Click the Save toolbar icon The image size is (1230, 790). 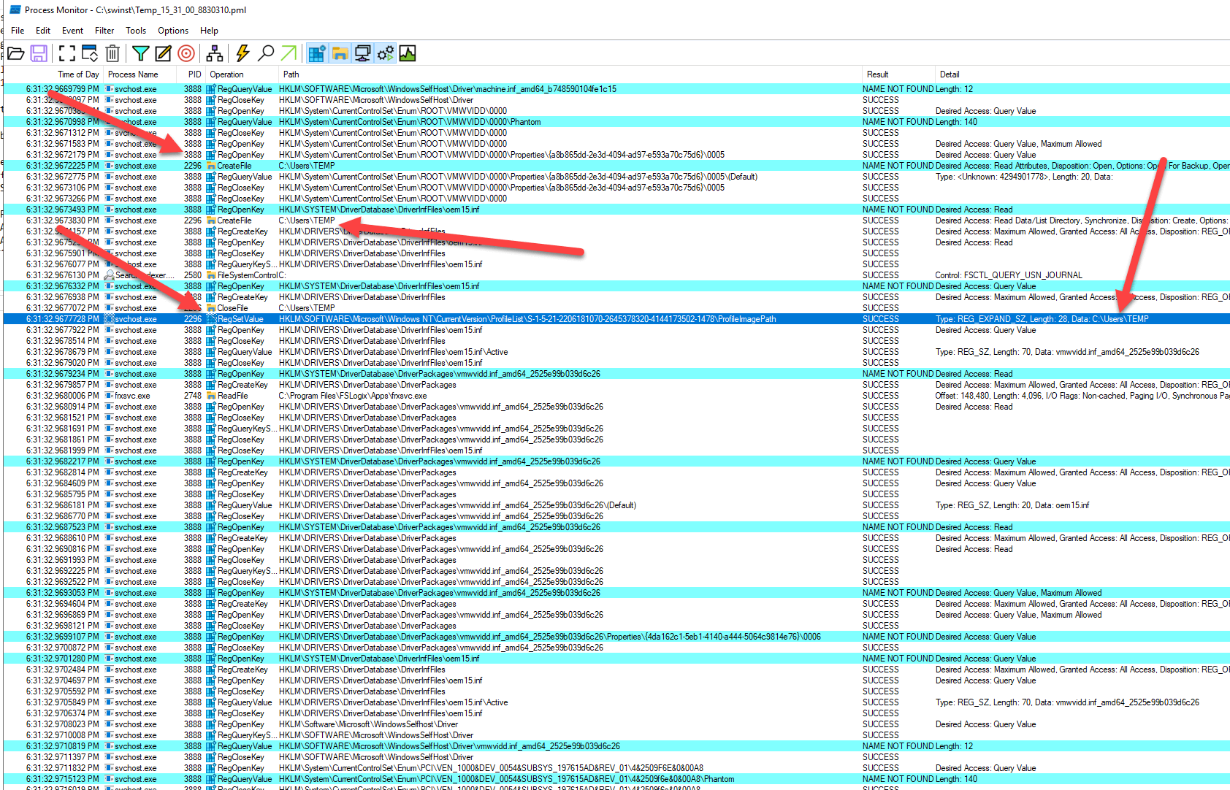click(39, 53)
